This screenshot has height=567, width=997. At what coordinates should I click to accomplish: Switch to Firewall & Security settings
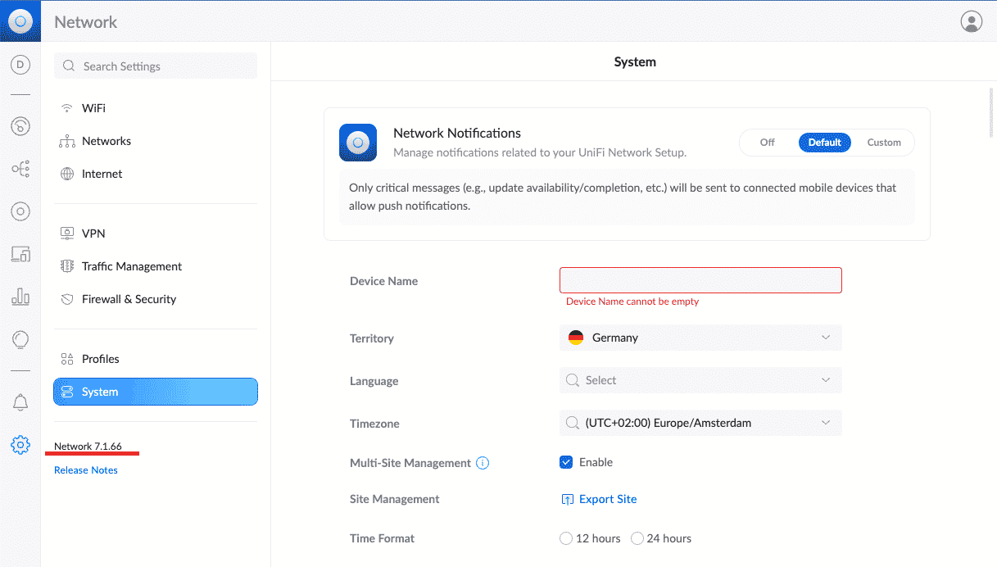click(129, 299)
